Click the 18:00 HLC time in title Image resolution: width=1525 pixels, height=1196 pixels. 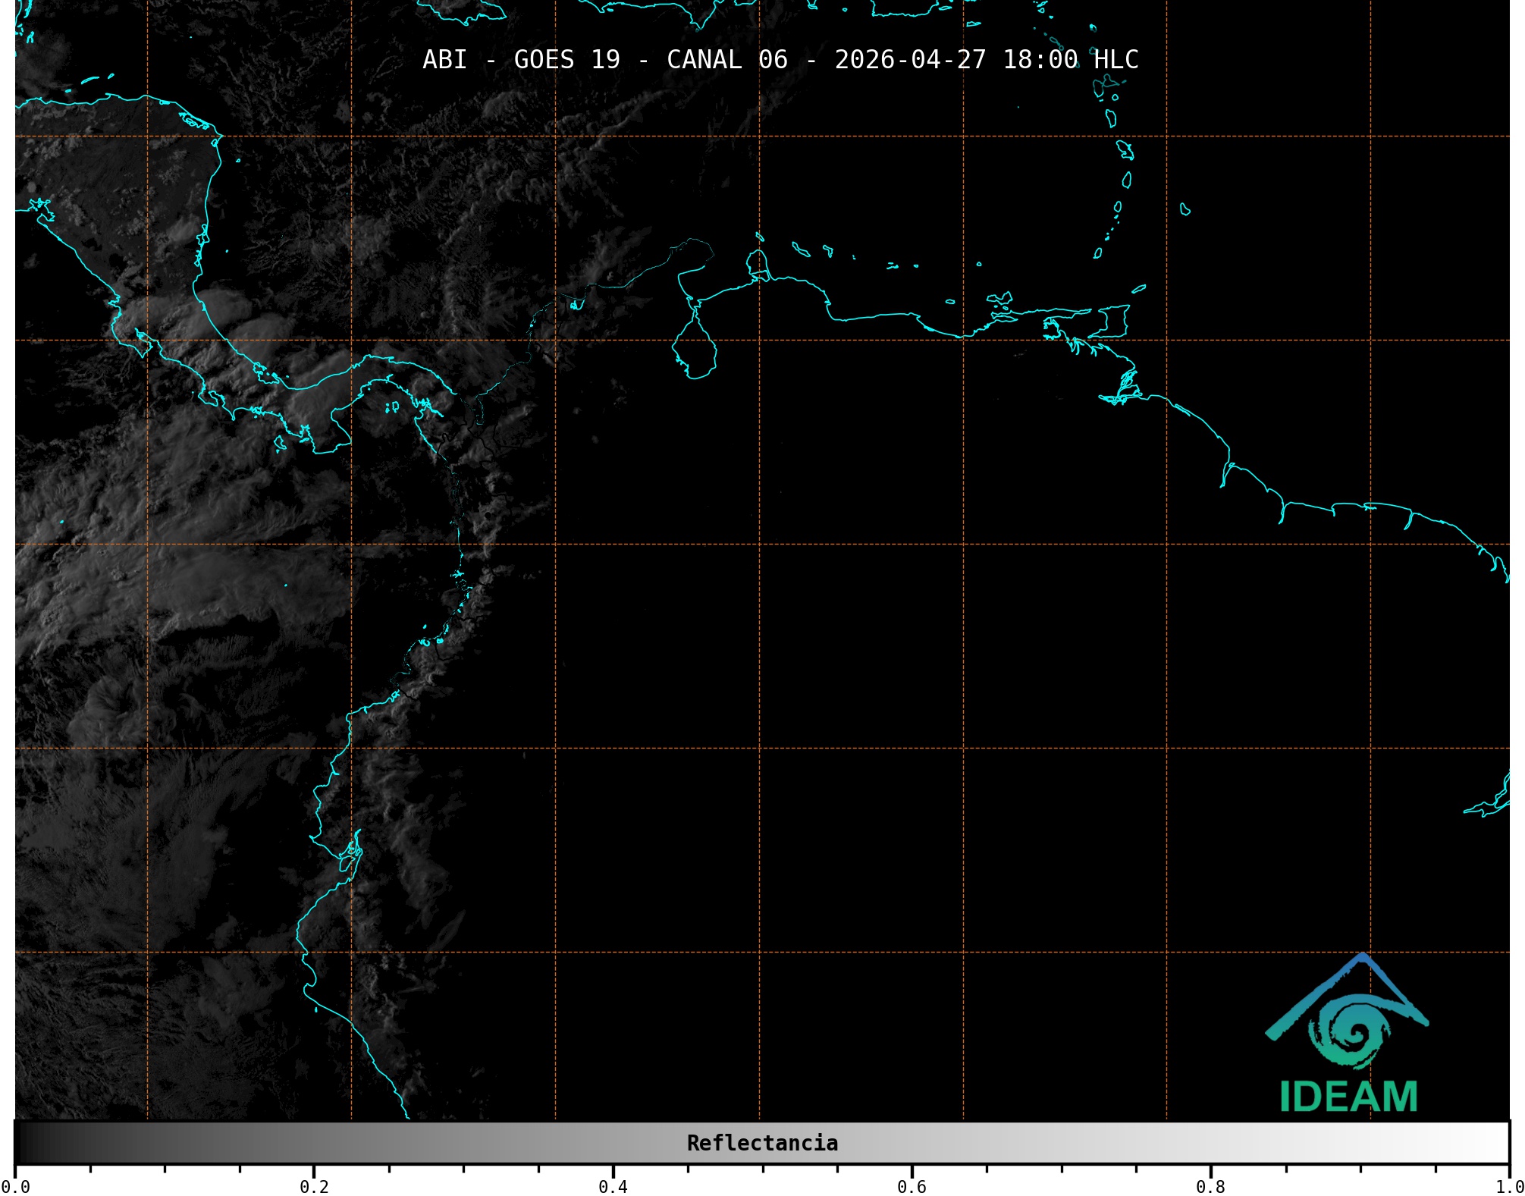(x=1070, y=59)
